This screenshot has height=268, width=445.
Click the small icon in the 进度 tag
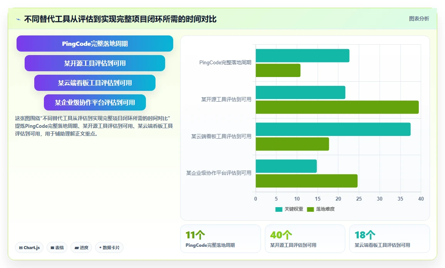pyautogui.click(x=77, y=248)
